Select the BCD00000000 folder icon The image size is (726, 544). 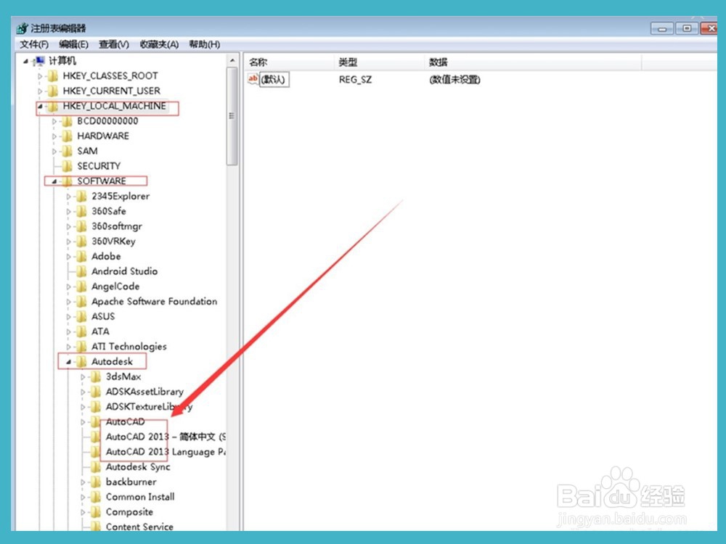click(x=67, y=121)
